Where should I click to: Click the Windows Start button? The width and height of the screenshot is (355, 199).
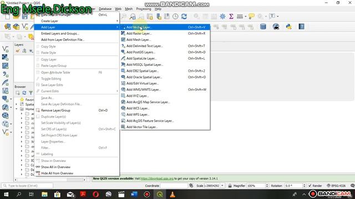pos(6,194)
